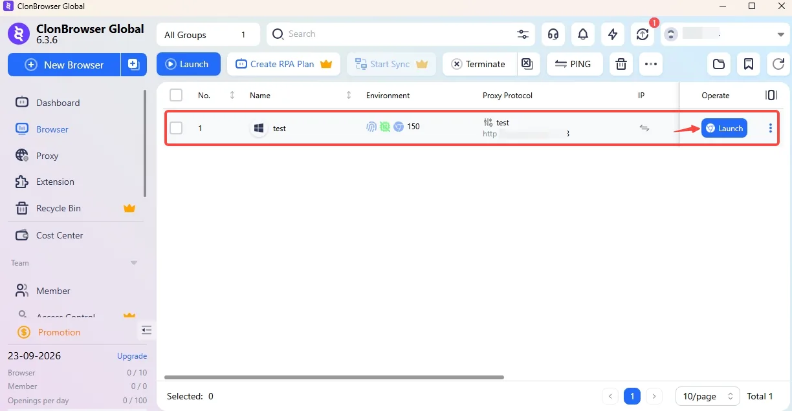Click the expiry date 23-09-2026
792x411 pixels.
[x=34, y=356]
